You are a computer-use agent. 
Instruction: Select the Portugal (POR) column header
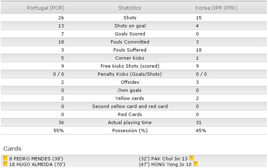pos(45,8)
